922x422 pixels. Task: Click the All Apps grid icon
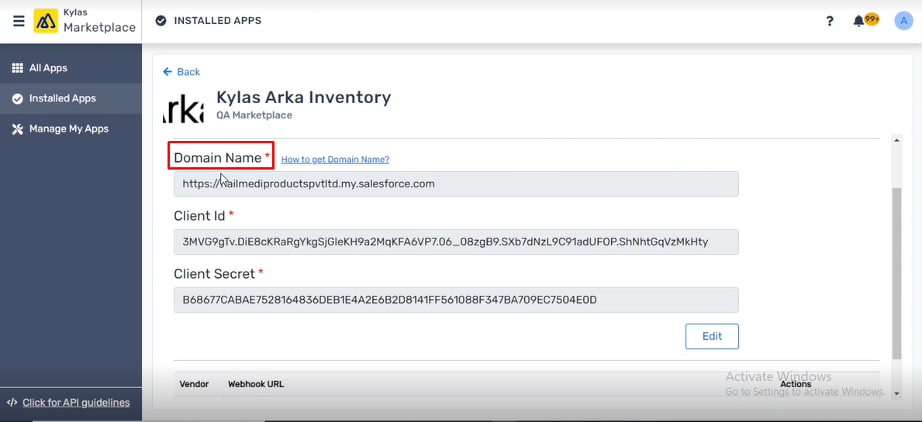(18, 68)
